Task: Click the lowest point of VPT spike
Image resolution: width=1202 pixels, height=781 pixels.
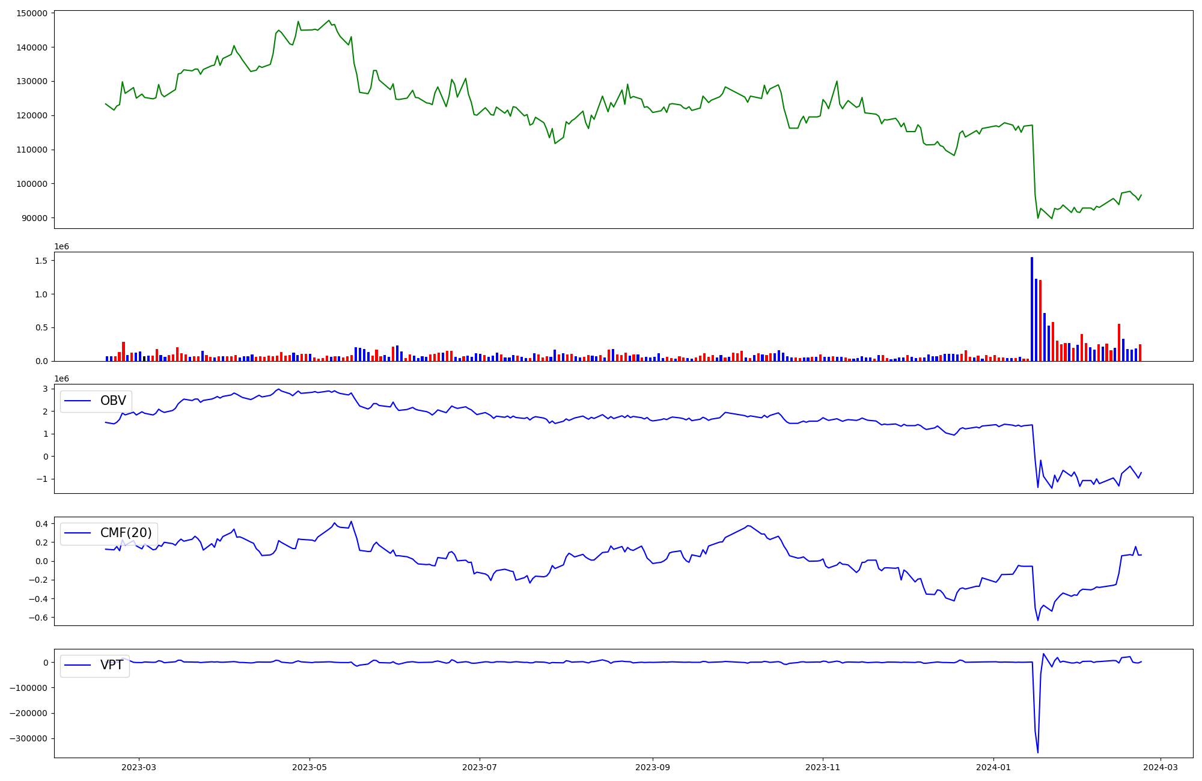Action: [1038, 752]
